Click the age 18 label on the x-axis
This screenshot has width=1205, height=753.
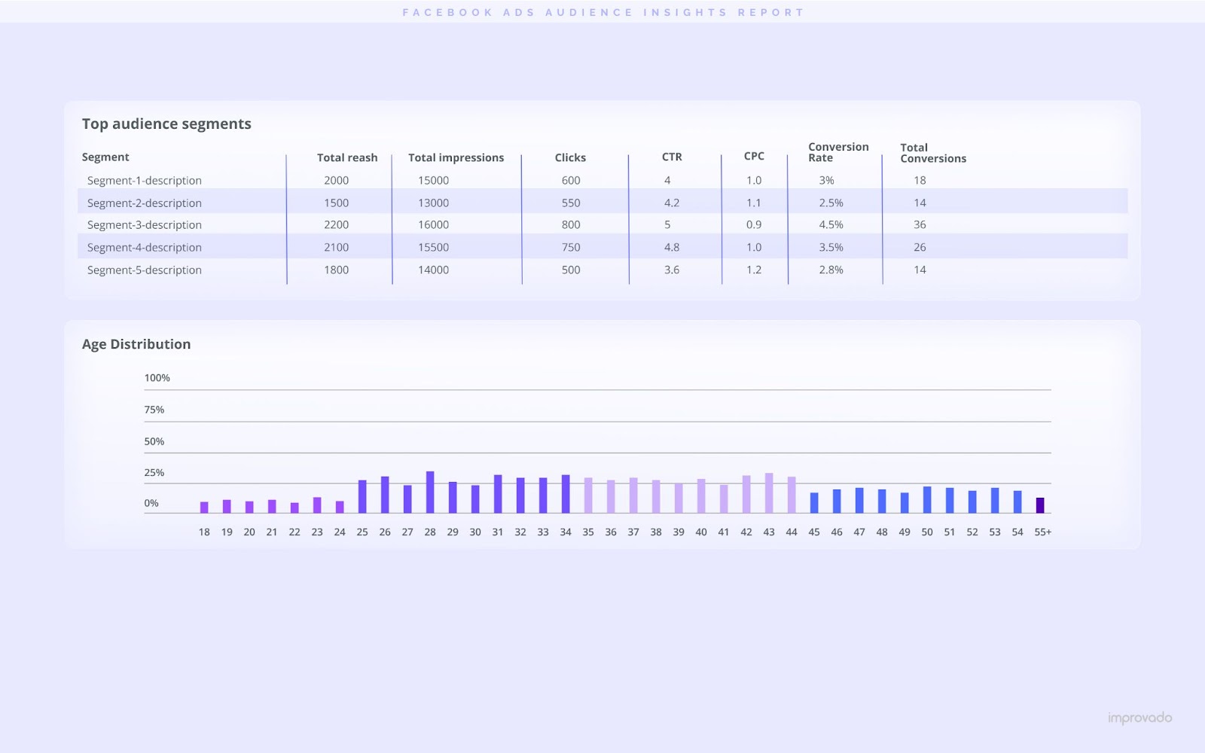click(x=203, y=531)
